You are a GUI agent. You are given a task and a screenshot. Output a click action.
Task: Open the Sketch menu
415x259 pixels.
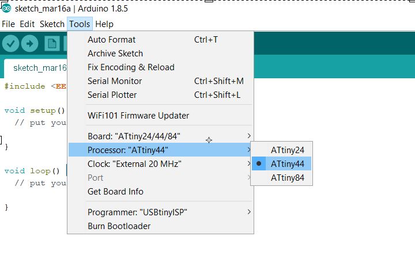(x=52, y=24)
